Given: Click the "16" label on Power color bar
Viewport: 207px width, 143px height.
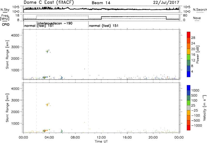Looking at the screenshot, I should [193, 55].
